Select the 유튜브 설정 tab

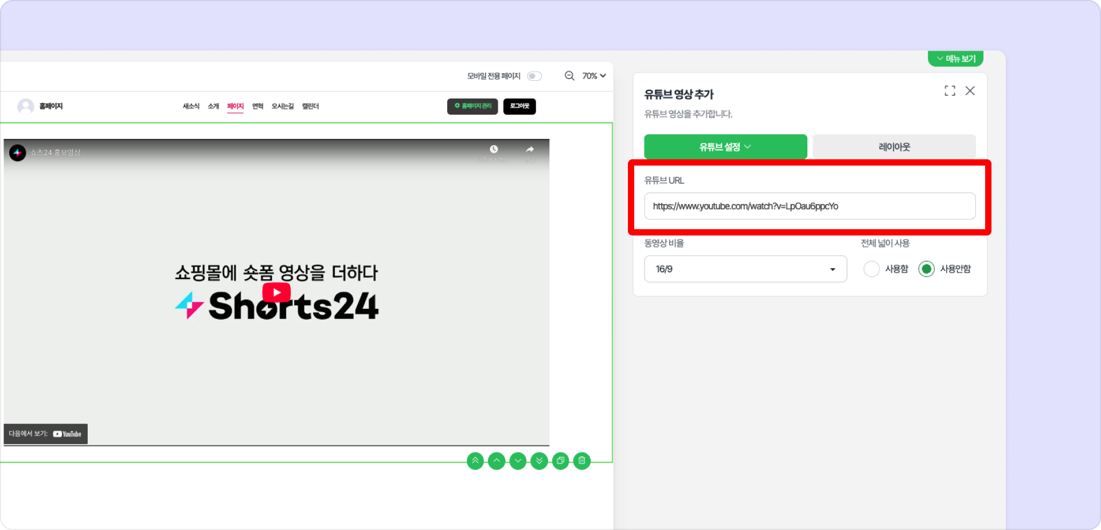coord(725,147)
